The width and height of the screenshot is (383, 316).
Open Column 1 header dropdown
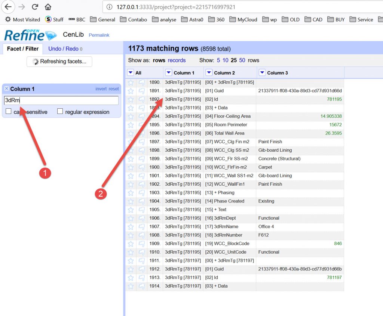tap(168, 72)
